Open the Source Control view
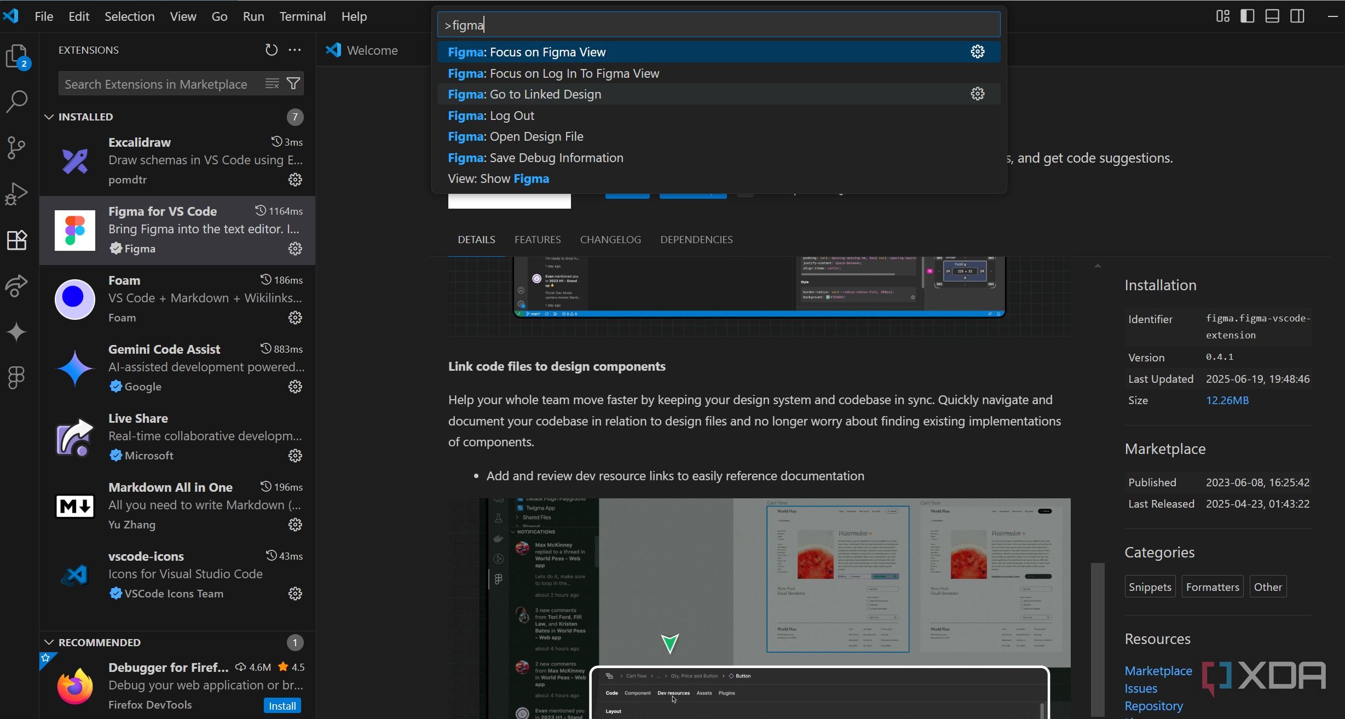The width and height of the screenshot is (1345, 719). click(x=17, y=147)
